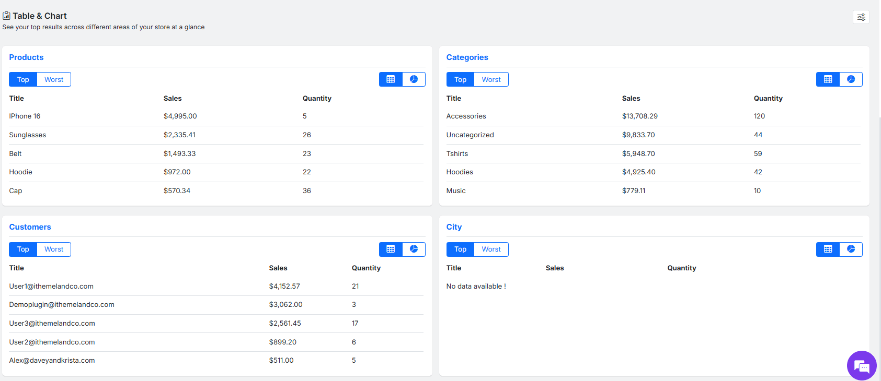This screenshot has width=881, height=381.
Task: Toggle Customers list to Worst
Action: (54, 249)
